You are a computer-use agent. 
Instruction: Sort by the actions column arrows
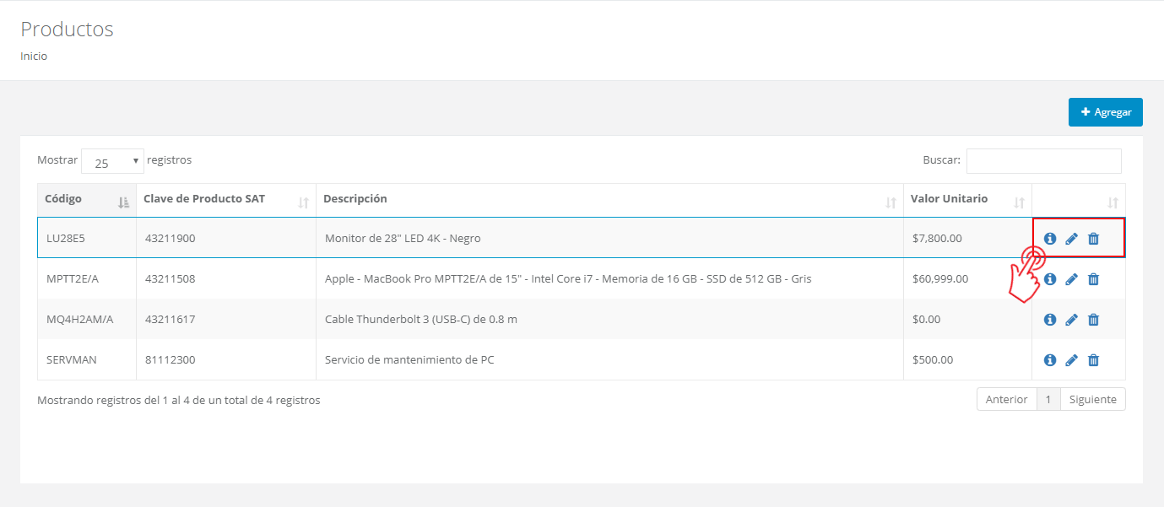pyautogui.click(x=1113, y=202)
